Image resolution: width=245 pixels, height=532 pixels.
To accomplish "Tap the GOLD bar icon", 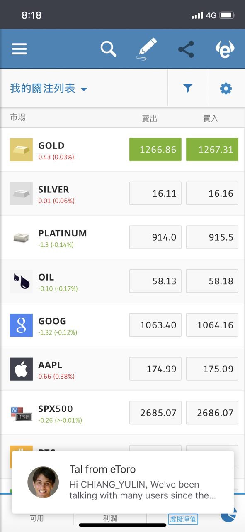I will (x=21, y=150).
